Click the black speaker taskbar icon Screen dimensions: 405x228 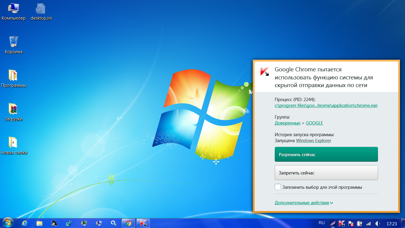coord(54,223)
